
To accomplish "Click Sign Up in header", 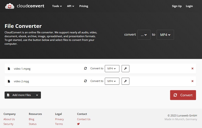I will pyautogui.click(x=177, y=6).
